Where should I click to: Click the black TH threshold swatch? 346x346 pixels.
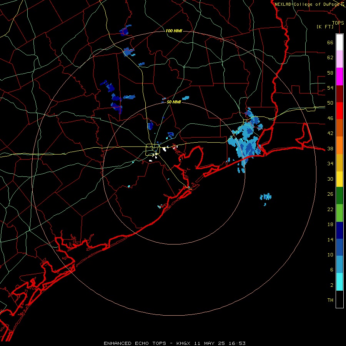[339, 299]
